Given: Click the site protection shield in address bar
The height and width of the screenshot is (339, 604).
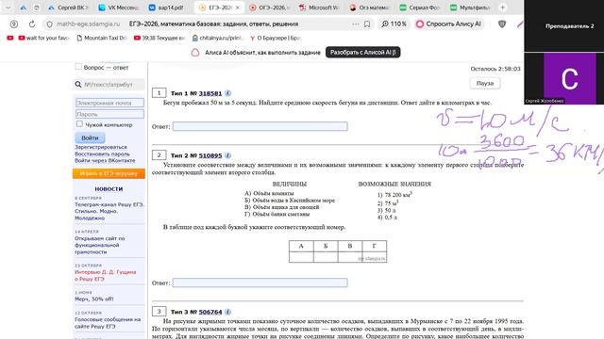Looking at the screenshot, I should [50, 24].
